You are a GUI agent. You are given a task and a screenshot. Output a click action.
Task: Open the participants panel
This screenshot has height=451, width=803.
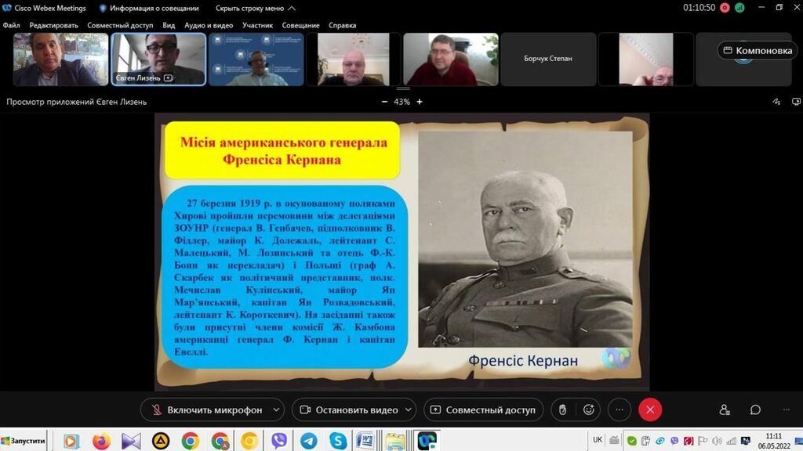coord(725,410)
